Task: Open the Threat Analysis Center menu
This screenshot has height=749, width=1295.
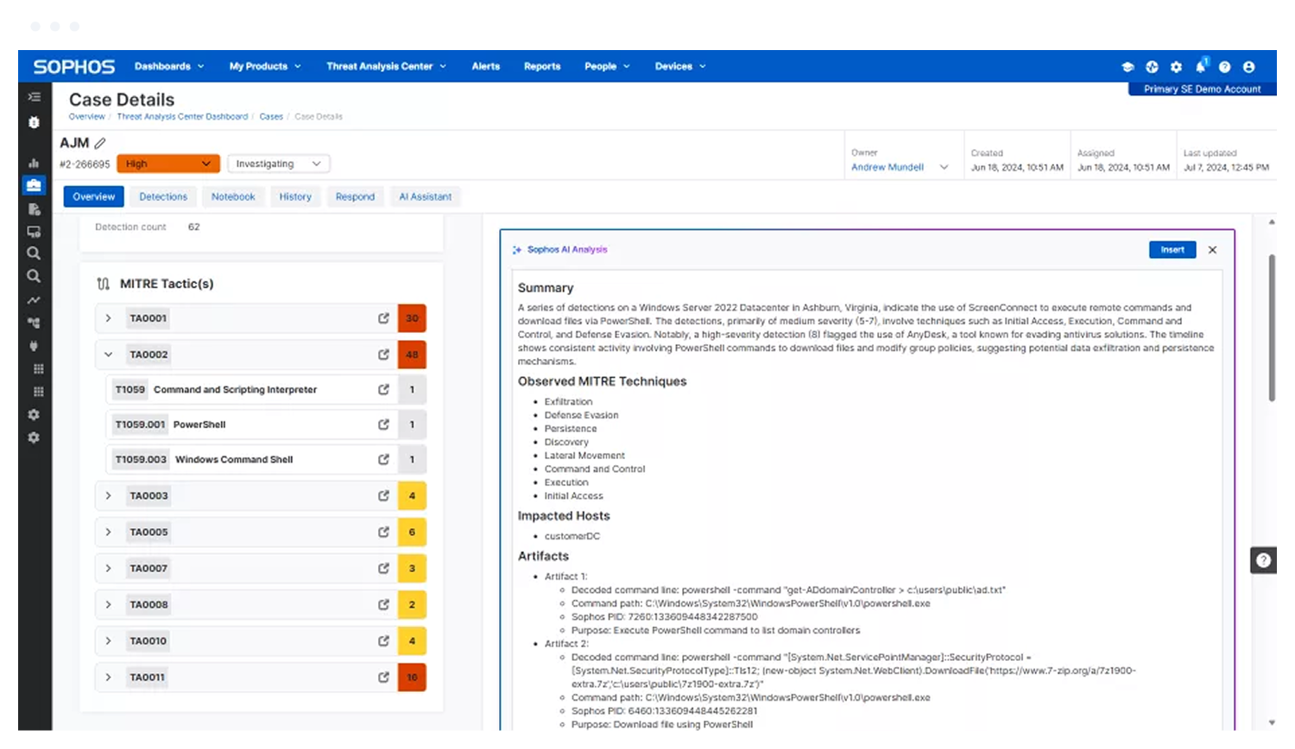Action: [x=386, y=66]
